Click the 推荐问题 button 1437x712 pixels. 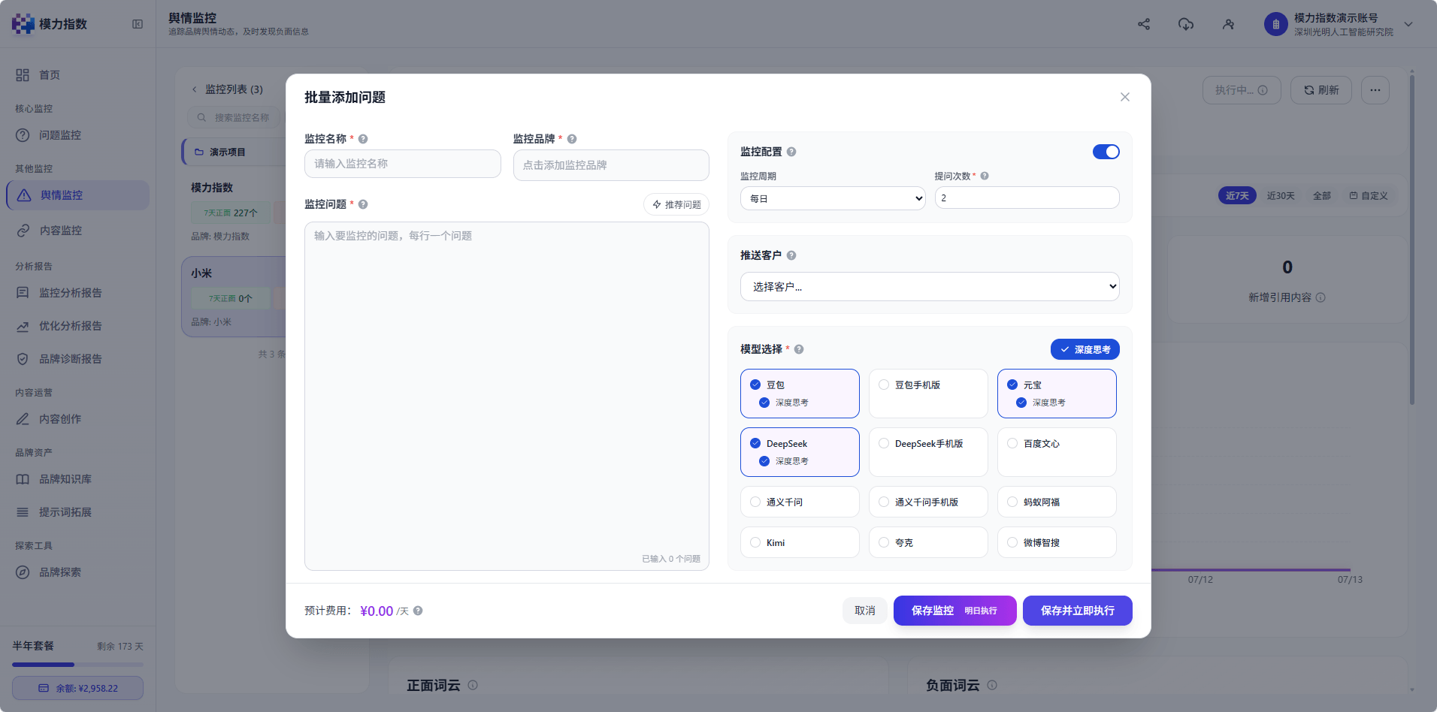tap(676, 204)
